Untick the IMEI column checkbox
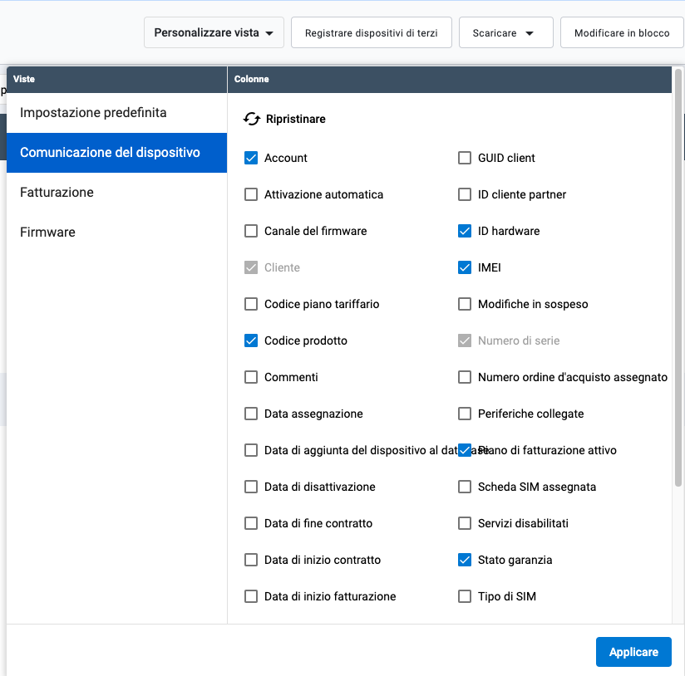Image resolution: width=685 pixels, height=676 pixels. 465,267
